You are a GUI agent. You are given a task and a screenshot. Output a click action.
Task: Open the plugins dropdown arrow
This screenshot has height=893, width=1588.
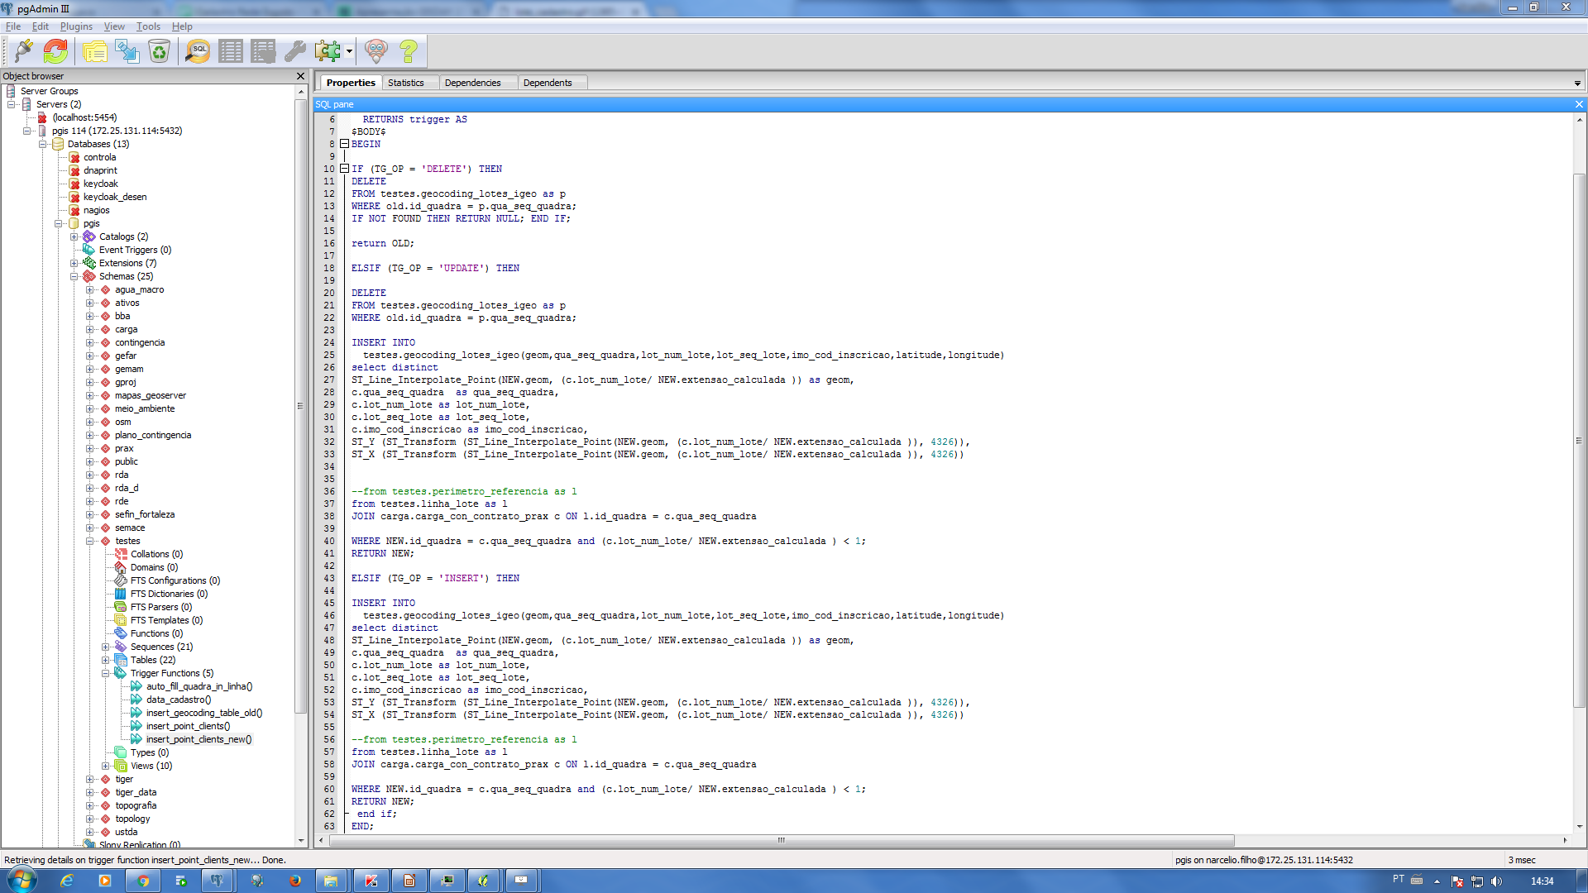[x=349, y=51]
